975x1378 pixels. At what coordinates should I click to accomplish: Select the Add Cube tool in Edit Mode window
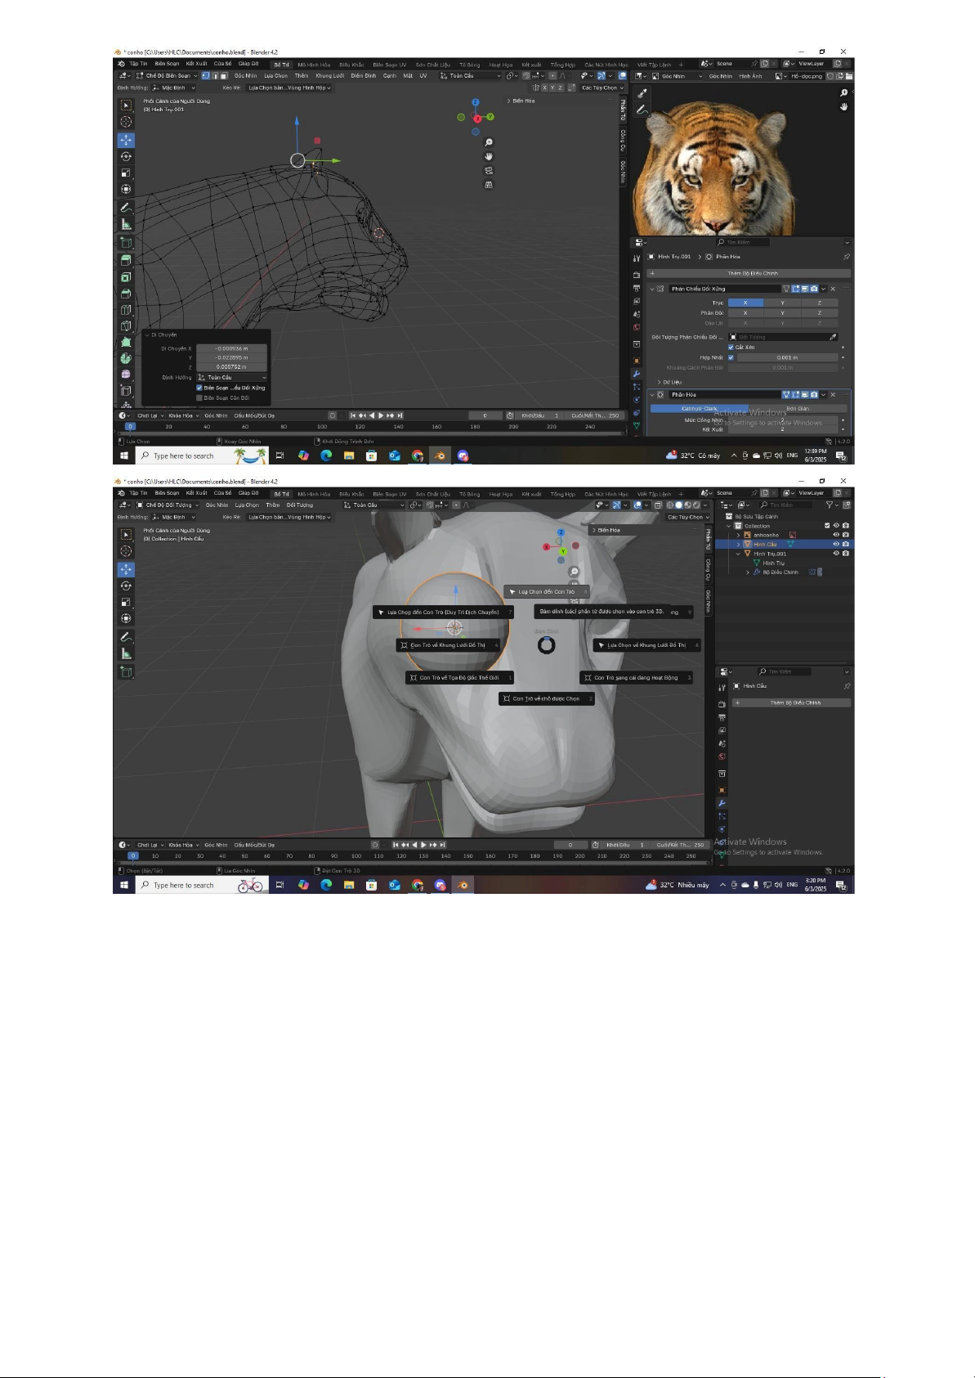(126, 242)
